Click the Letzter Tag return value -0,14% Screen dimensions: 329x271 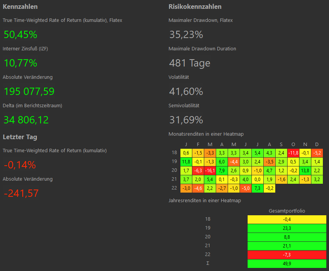[x=20, y=165]
